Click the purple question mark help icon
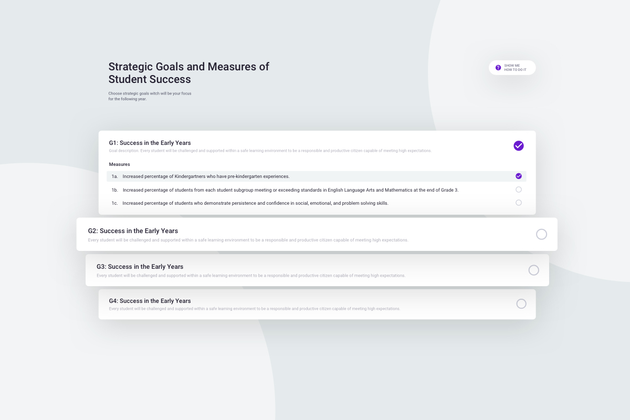 [x=498, y=68]
